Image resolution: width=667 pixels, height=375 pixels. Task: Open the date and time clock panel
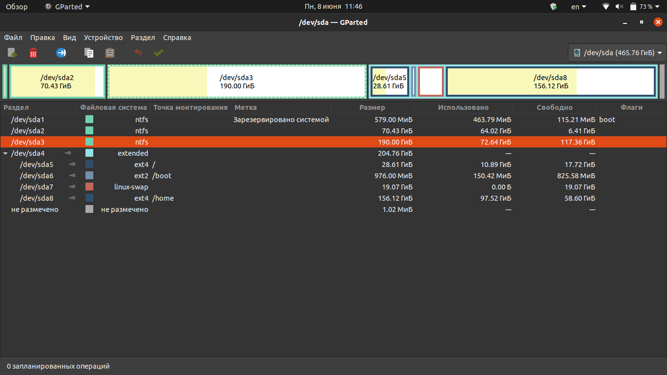click(x=333, y=7)
